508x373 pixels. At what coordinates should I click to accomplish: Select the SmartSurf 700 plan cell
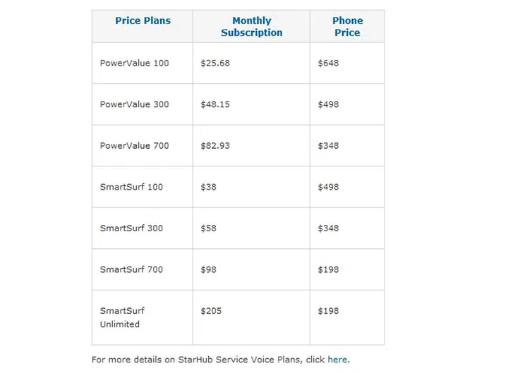[131, 269]
